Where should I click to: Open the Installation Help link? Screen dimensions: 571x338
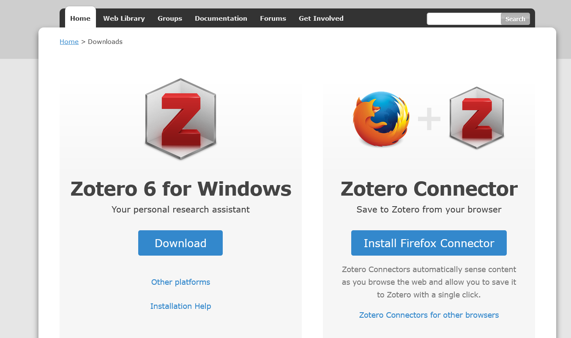[x=180, y=306]
